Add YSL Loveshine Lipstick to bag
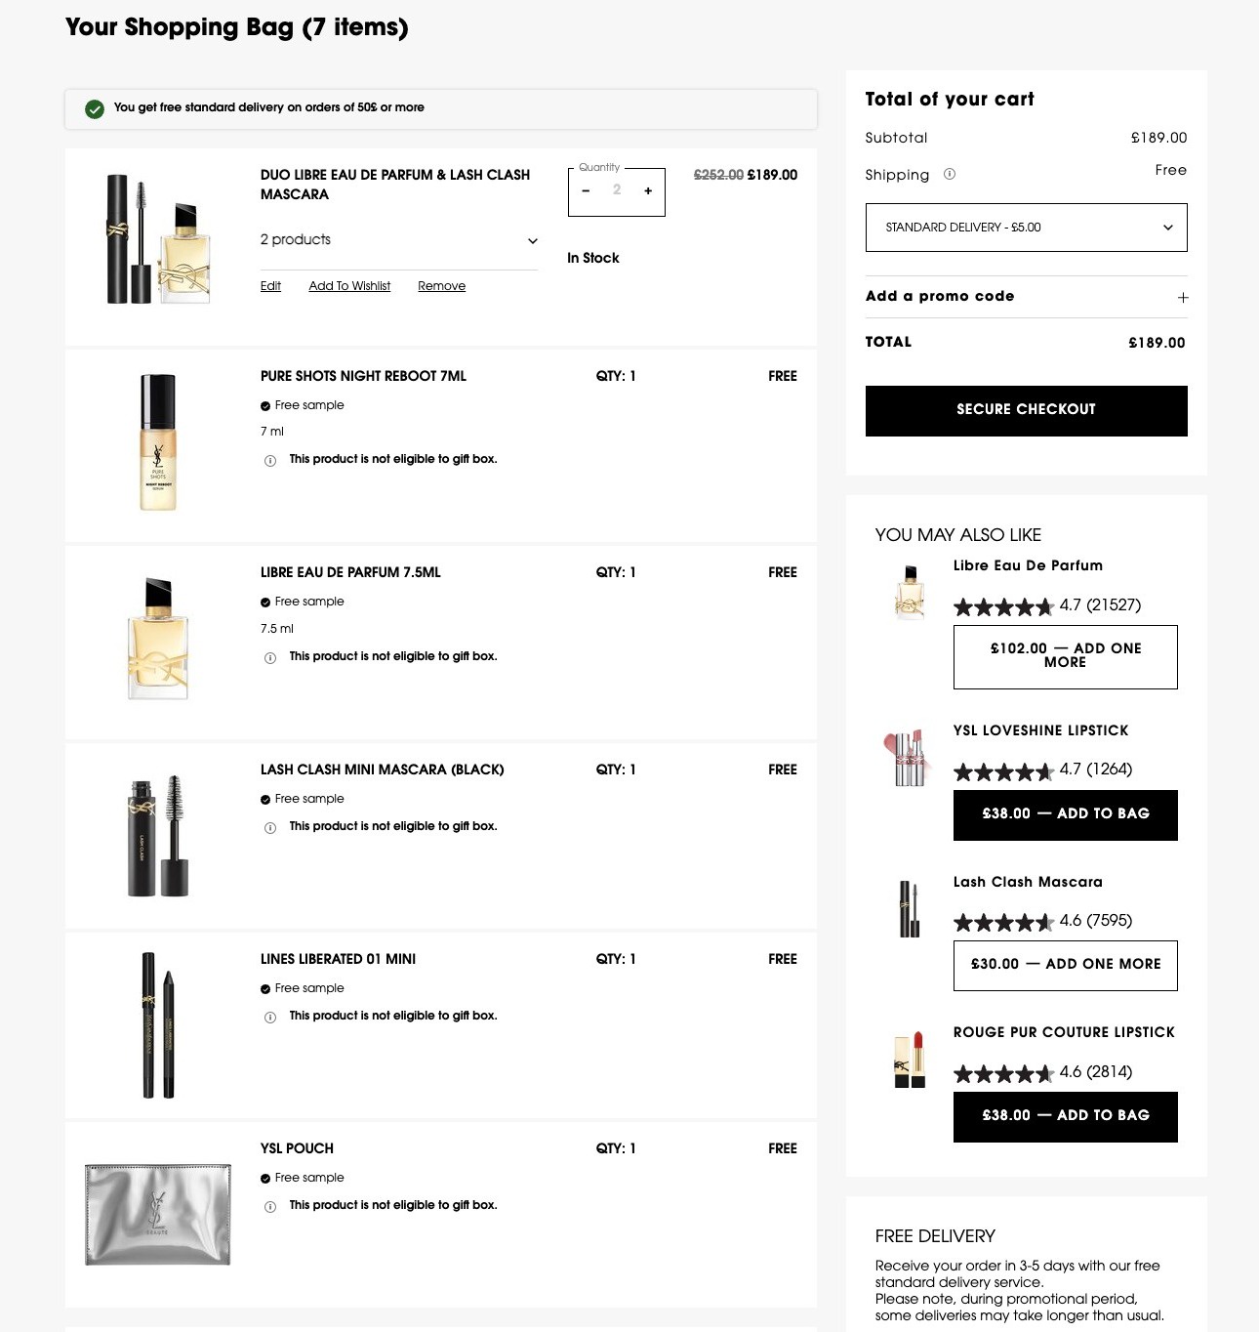Image resolution: width=1259 pixels, height=1332 pixels. (1066, 814)
